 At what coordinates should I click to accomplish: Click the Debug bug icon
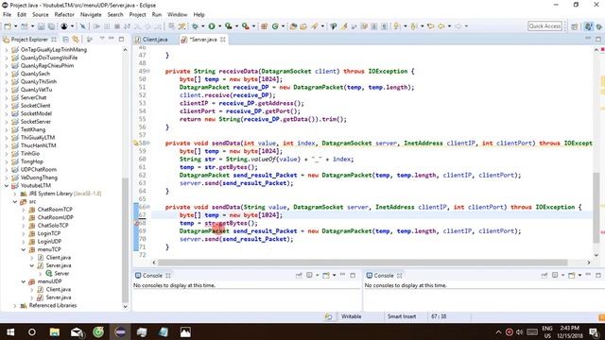pyautogui.click(x=195, y=26)
